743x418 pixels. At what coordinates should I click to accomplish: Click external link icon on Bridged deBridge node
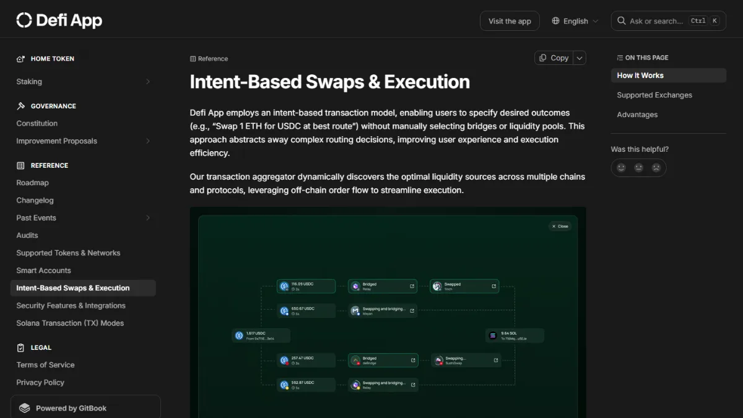413,360
